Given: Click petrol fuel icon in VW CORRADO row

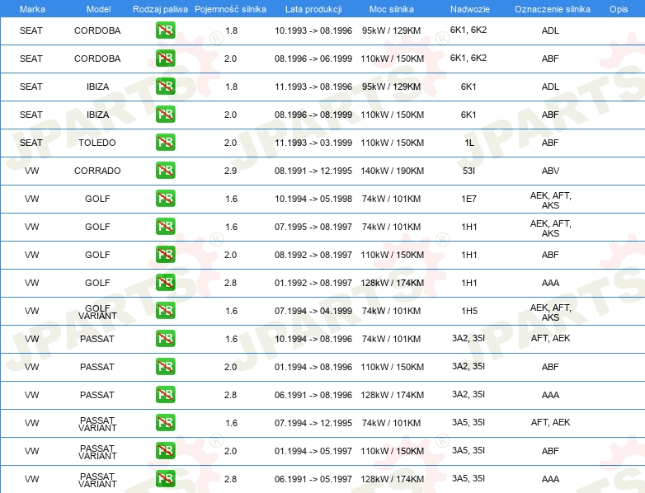Looking at the screenshot, I should click(x=165, y=170).
